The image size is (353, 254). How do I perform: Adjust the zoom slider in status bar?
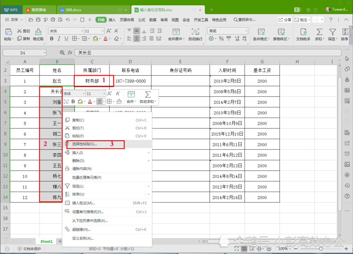[321, 249]
